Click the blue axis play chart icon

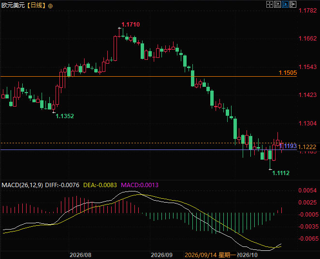[285, 4]
